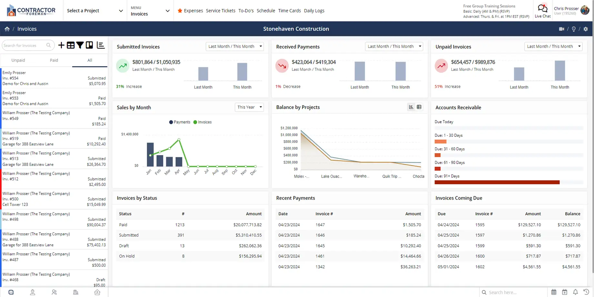The width and height of the screenshot is (594, 297).
Task: Click the Expenses star favorite icon
Action: 180,11
